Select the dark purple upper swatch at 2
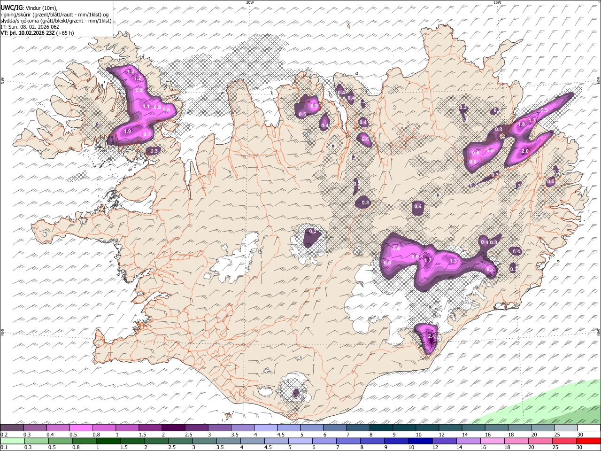The width and height of the screenshot is (601, 451). tap(173, 428)
